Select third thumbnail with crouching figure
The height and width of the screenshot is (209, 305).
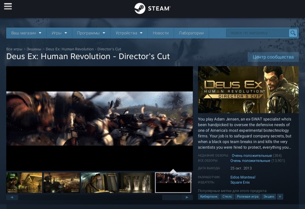(99, 182)
